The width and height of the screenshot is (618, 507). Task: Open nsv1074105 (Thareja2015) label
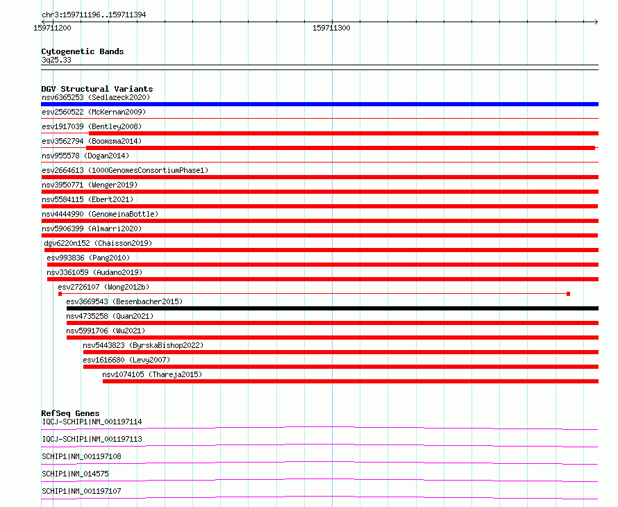coord(152,374)
